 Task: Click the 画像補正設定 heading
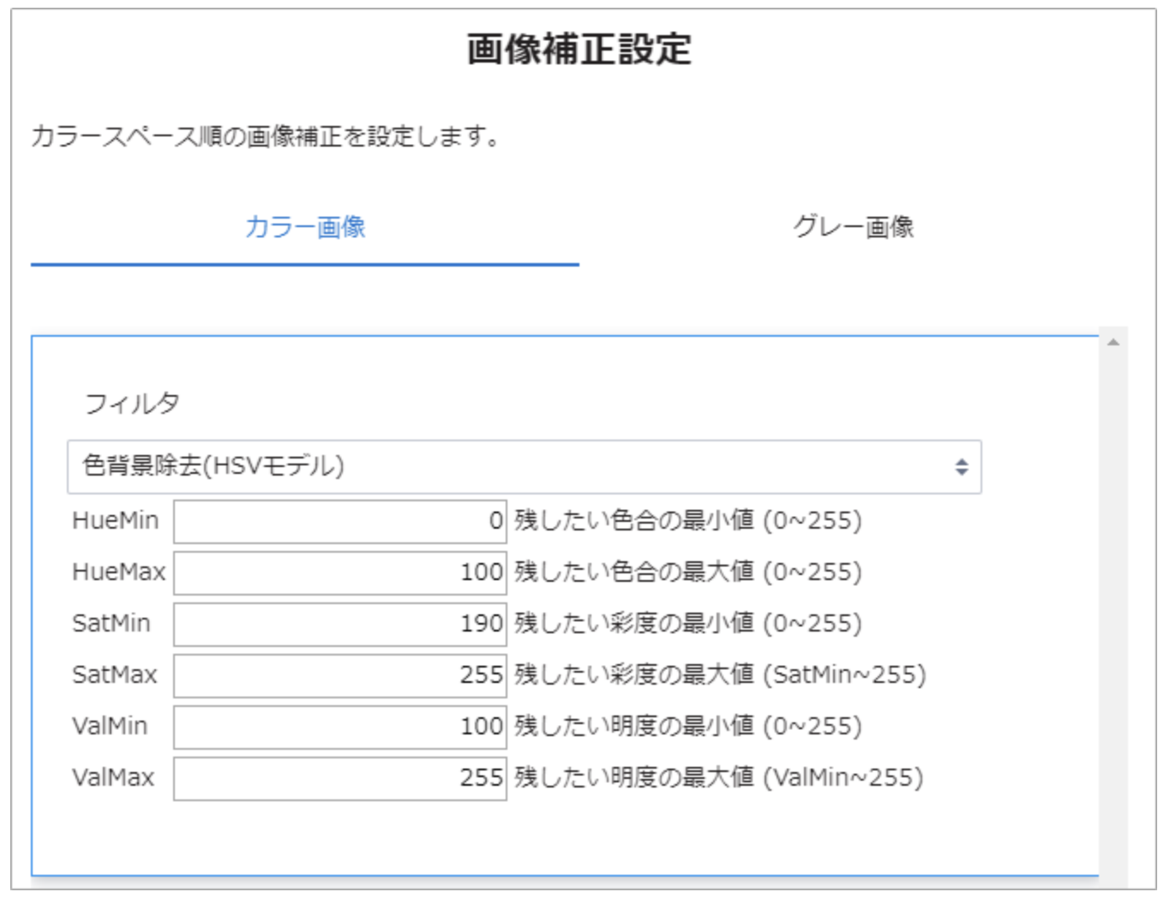pos(579,49)
